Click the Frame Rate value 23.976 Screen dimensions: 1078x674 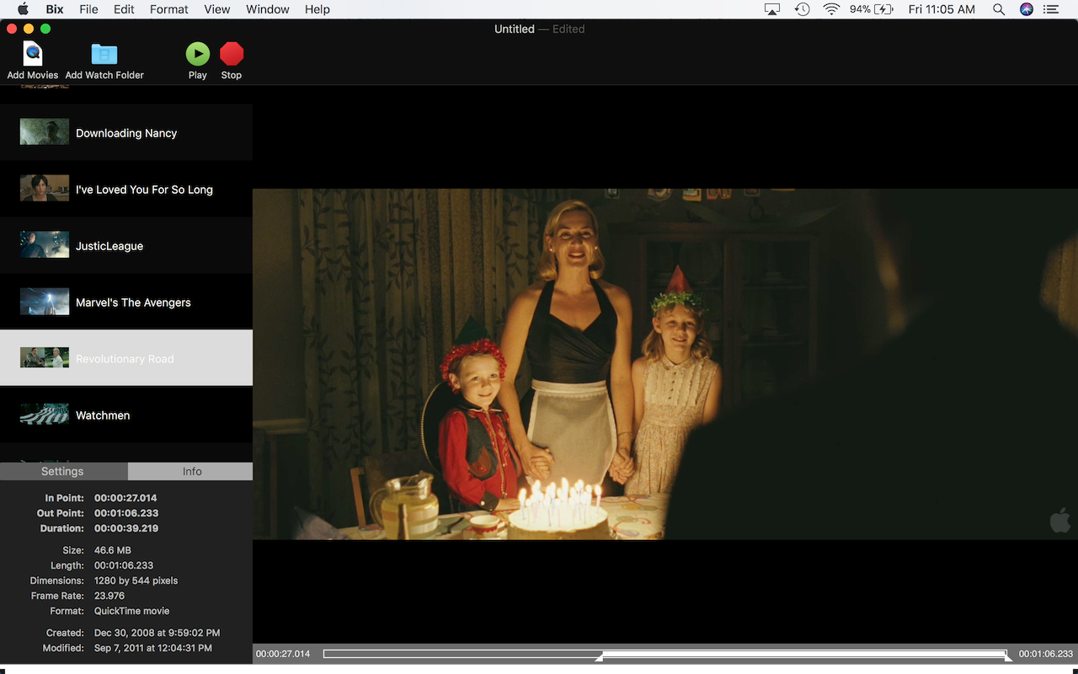[x=109, y=596]
